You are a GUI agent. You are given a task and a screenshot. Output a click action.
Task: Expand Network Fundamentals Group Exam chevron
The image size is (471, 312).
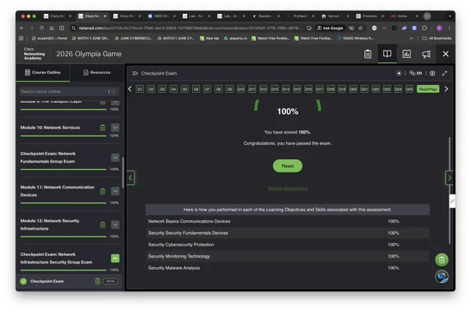tap(115, 158)
